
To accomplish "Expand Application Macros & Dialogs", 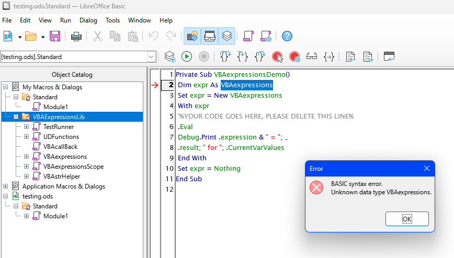I will point(6,186).
